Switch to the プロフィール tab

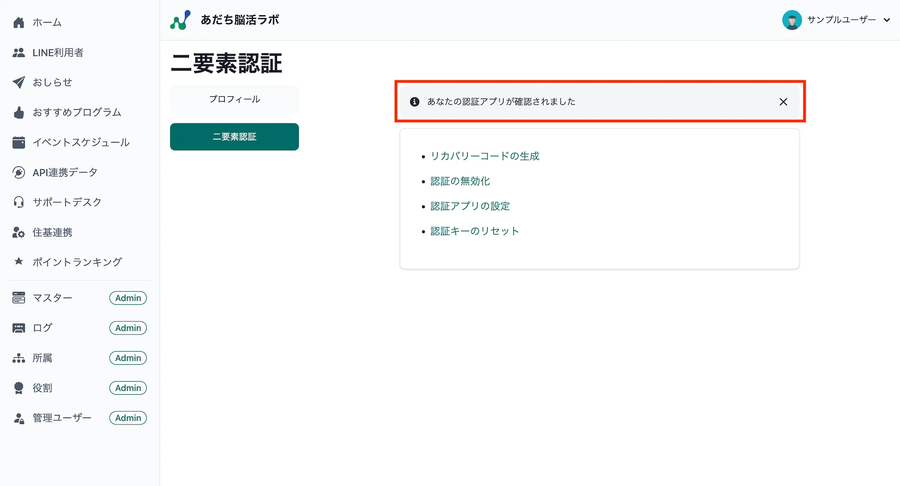[x=234, y=99]
